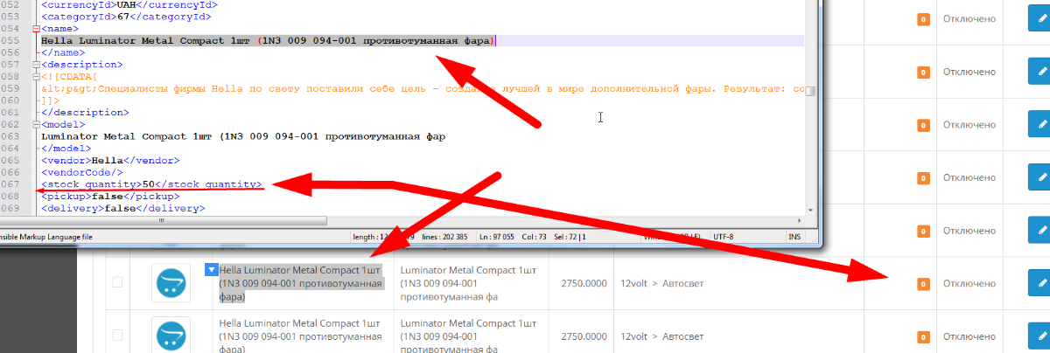
Task: Click the <vendor>Hella</vendor> line
Action: click(x=109, y=160)
